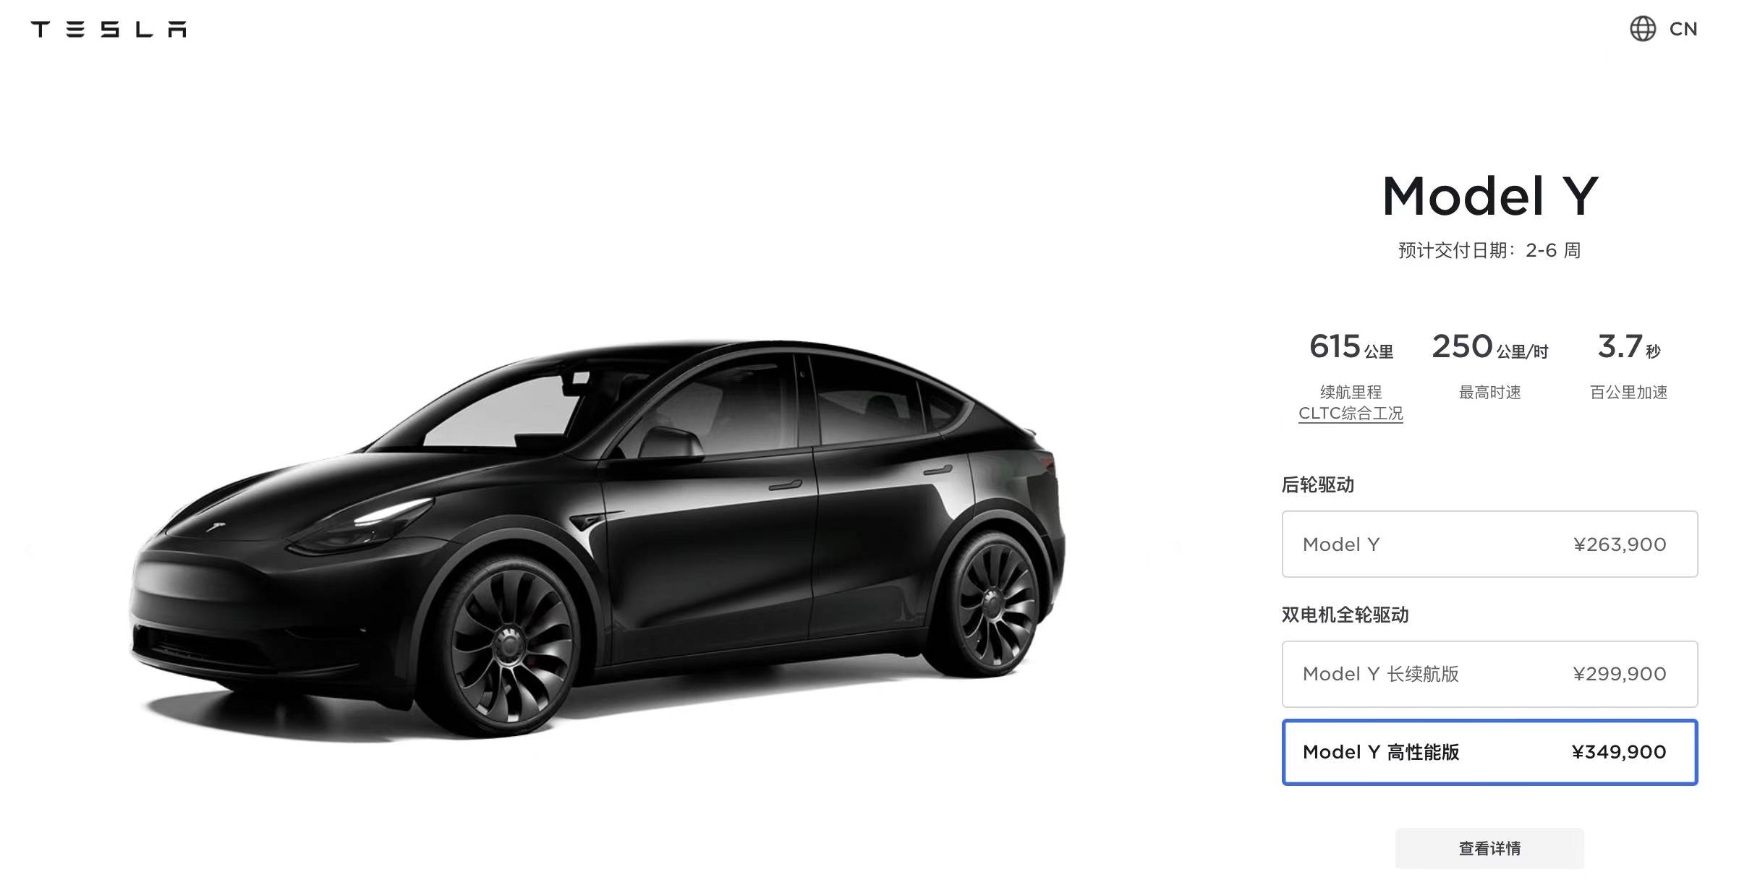Click the 3.7 秒 acceleration figure
This screenshot has width=1739, height=885.
[x=1628, y=347]
